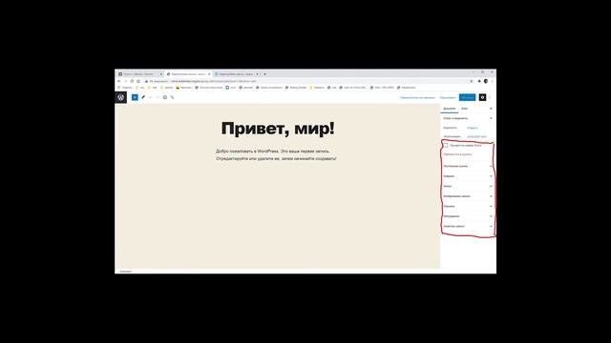Expand Постоянная ссылка panel
The height and width of the screenshot is (343, 611).
(468, 166)
